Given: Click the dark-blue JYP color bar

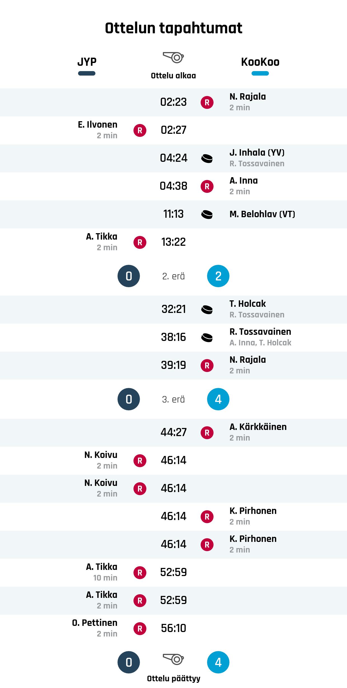Looking at the screenshot, I should 87,74.
